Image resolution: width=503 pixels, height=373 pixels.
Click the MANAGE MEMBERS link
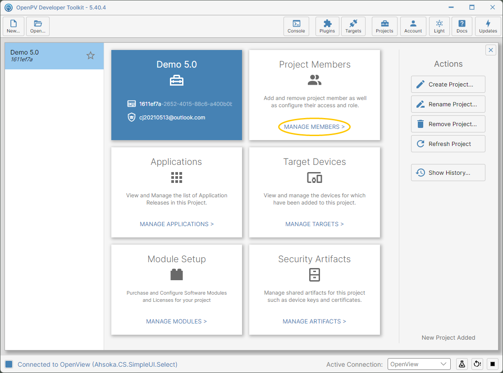coord(314,127)
